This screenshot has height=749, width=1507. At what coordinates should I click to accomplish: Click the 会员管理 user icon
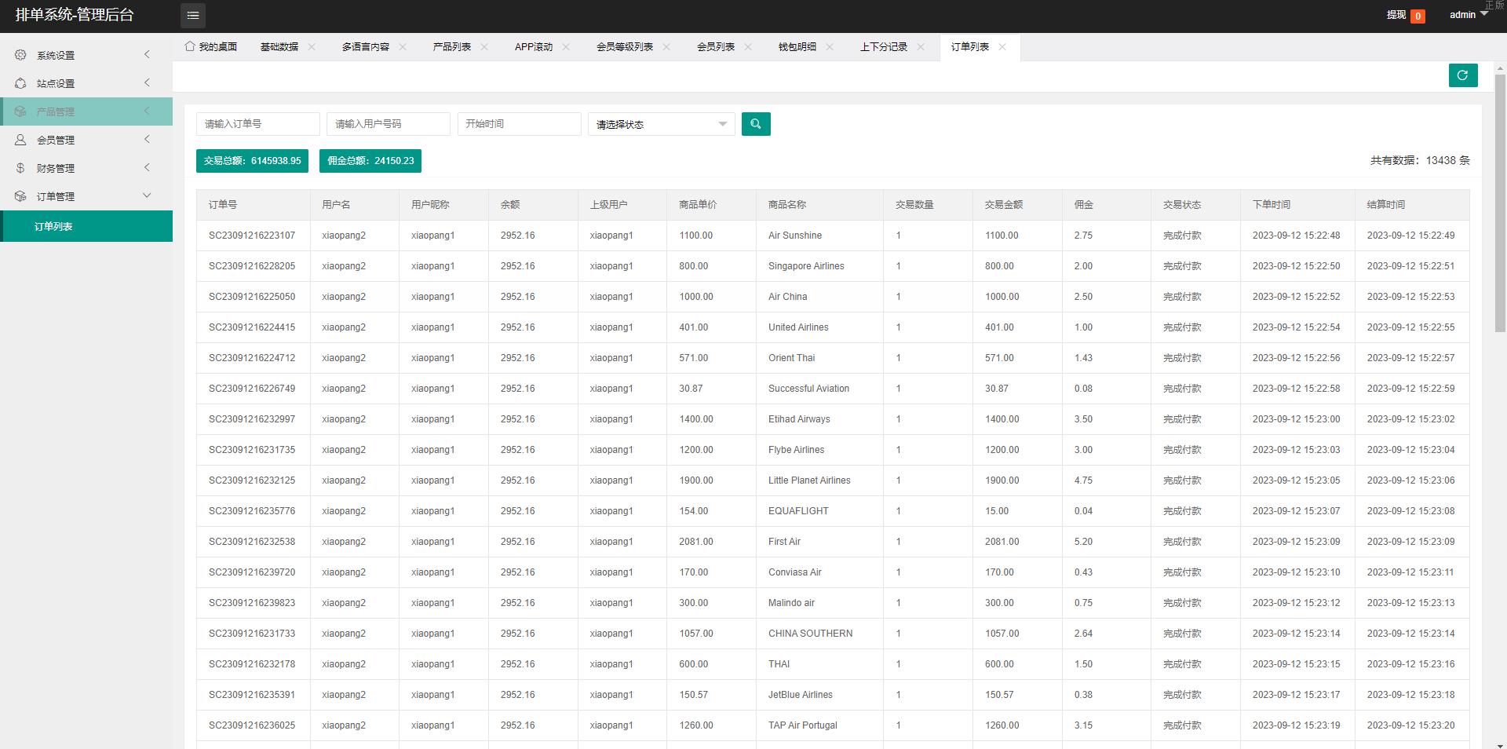20,140
